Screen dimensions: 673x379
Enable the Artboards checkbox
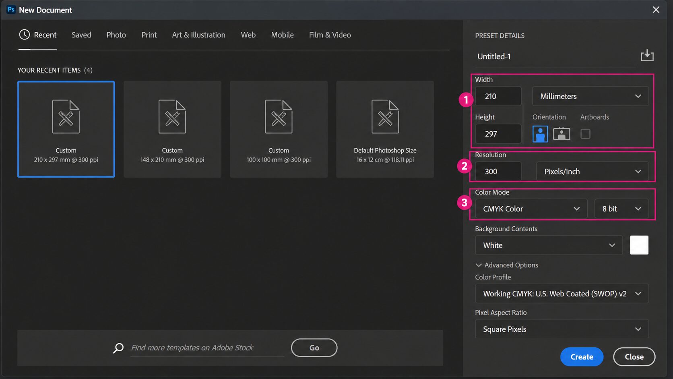585,134
